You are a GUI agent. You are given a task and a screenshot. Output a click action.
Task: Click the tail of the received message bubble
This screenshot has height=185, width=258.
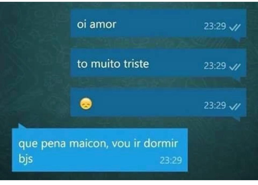coord(21,126)
